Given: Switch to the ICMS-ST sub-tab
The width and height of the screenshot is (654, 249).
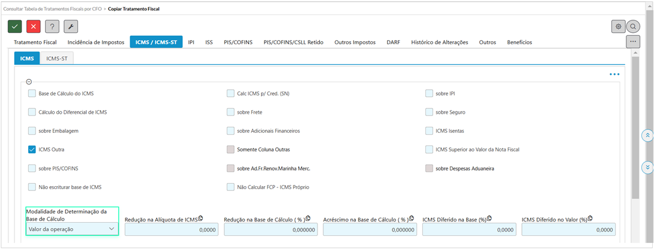Looking at the screenshot, I should tap(57, 58).
